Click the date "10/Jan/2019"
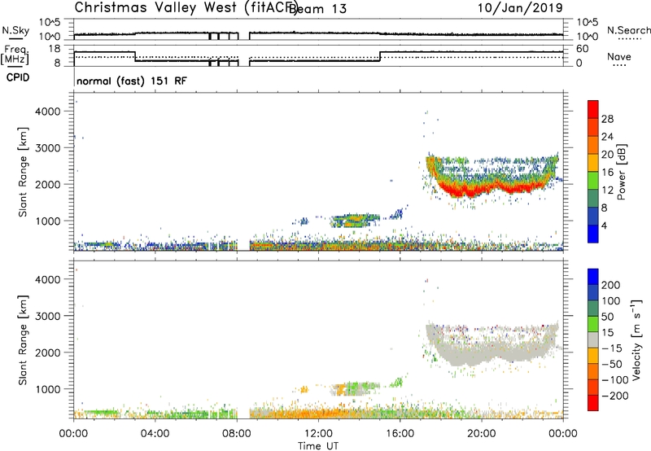The height and width of the screenshot is (451, 651). (520, 8)
